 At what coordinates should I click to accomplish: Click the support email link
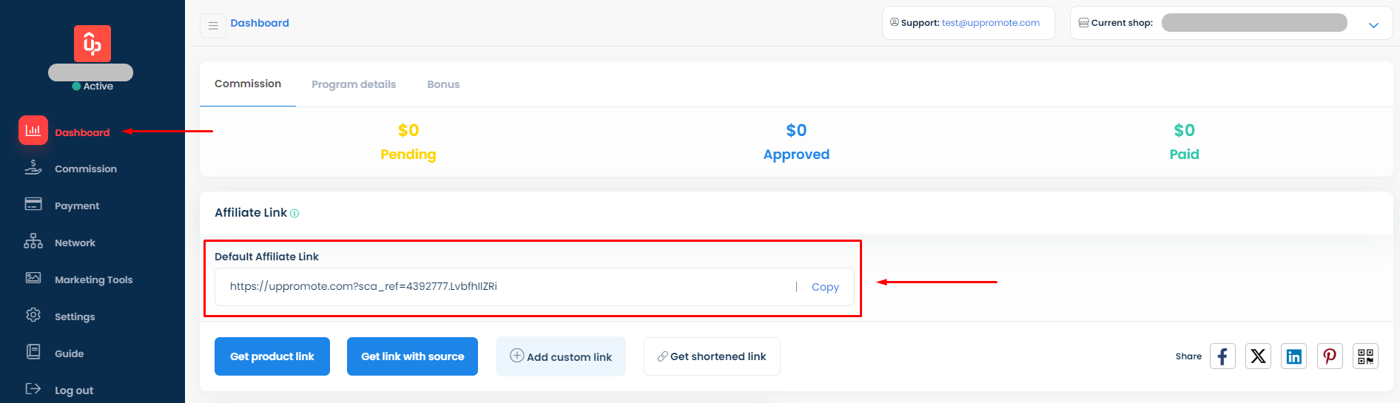pyautogui.click(x=990, y=23)
